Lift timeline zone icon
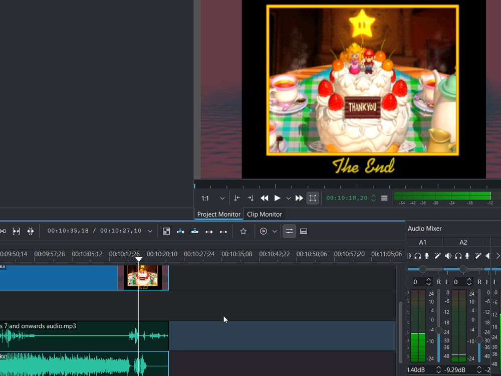This screenshot has width=501, height=376. (223, 231)
